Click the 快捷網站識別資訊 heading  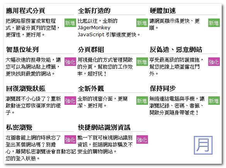coord(104,127)
